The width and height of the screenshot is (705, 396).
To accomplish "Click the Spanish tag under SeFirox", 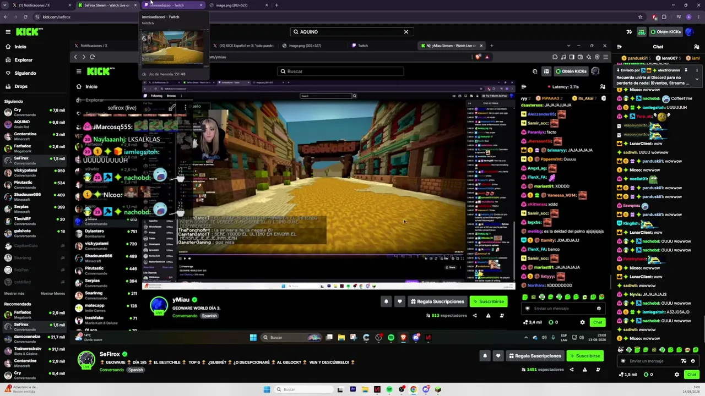I will pyautogui.click(x=135, y=370).
